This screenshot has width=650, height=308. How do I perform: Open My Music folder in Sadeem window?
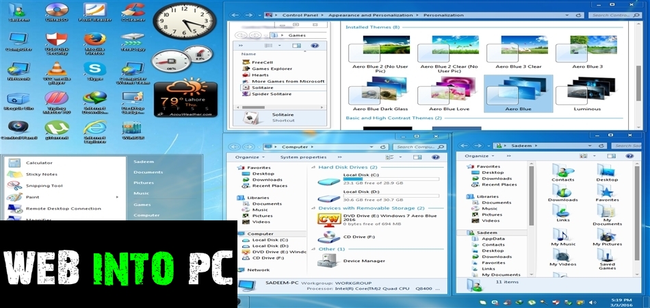click(562, 237)
